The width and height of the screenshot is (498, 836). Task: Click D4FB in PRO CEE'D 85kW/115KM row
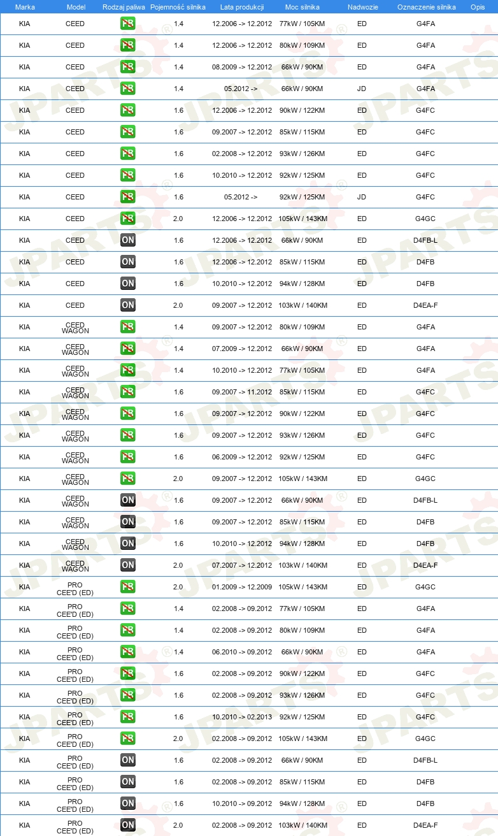425,782
